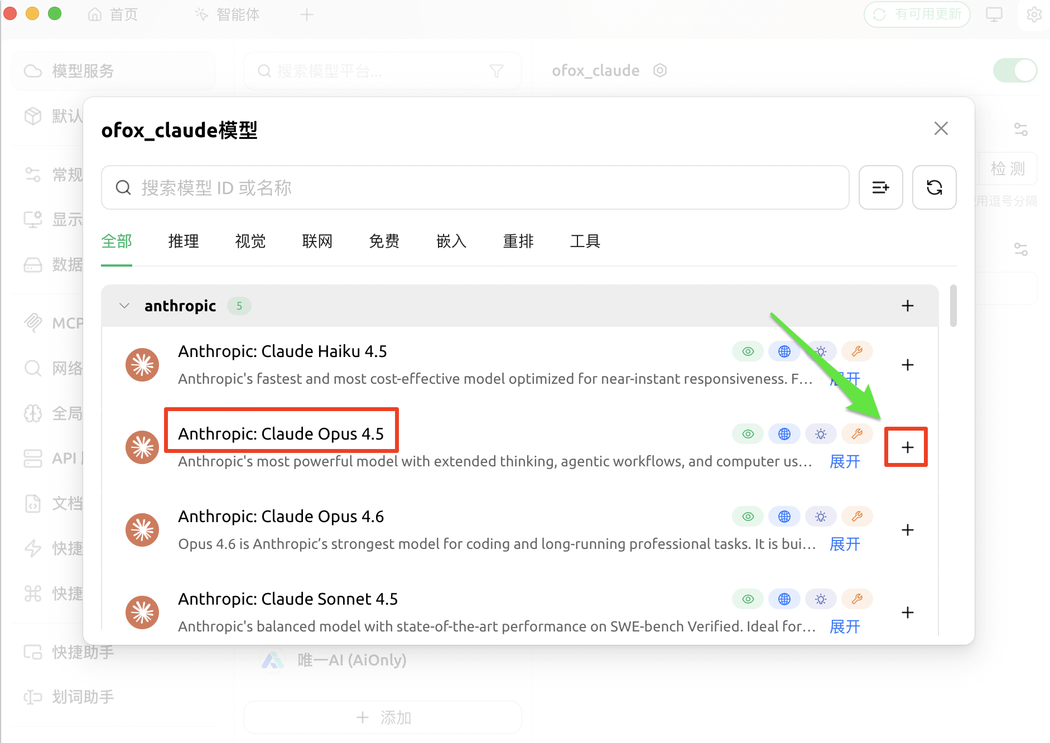This screenshot has height=743, width=1050.
Task: Click the tools wrench icon for Claude Opus 4.5
Action: click(857, 434)
